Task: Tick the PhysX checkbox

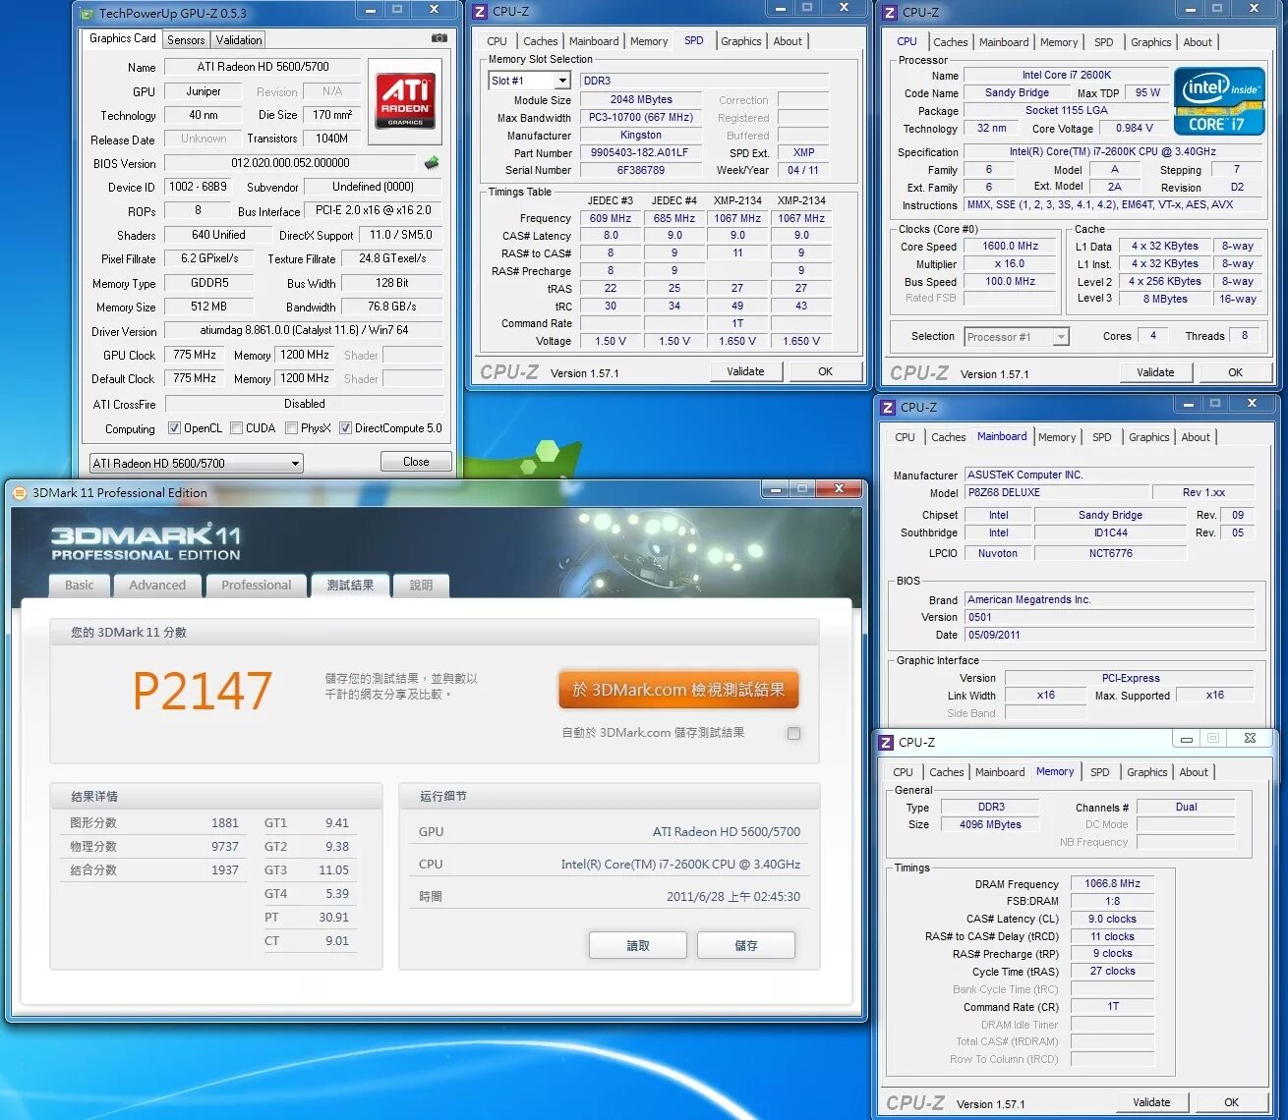Action: [291, 428]
